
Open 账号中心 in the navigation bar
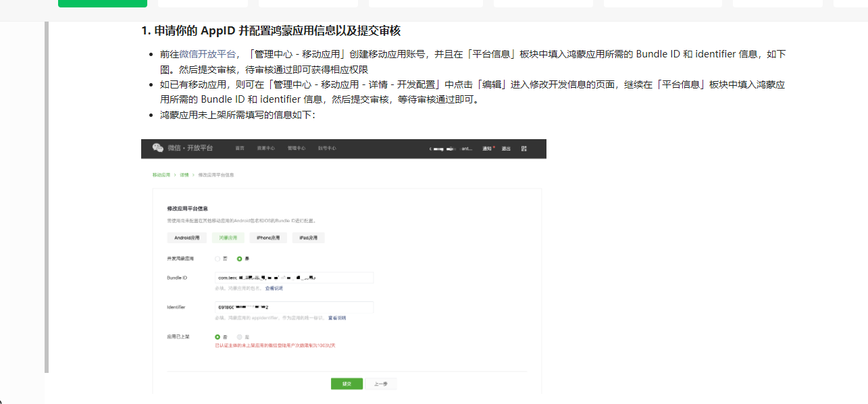click(x=327, y=148)
